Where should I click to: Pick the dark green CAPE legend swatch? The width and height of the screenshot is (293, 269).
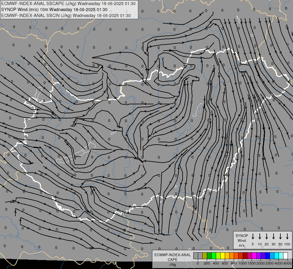(x=209, y=256)
